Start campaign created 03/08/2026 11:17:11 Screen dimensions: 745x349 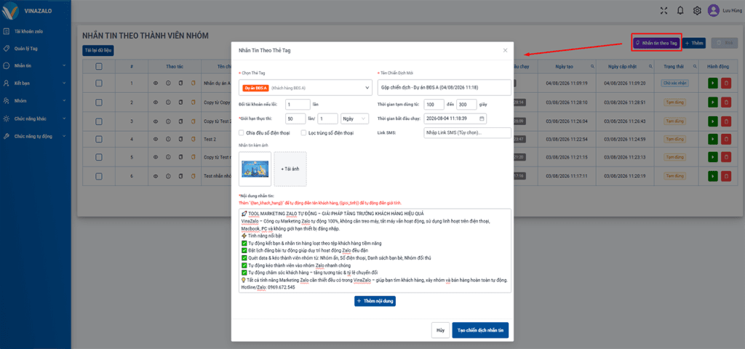coord(713,176)
